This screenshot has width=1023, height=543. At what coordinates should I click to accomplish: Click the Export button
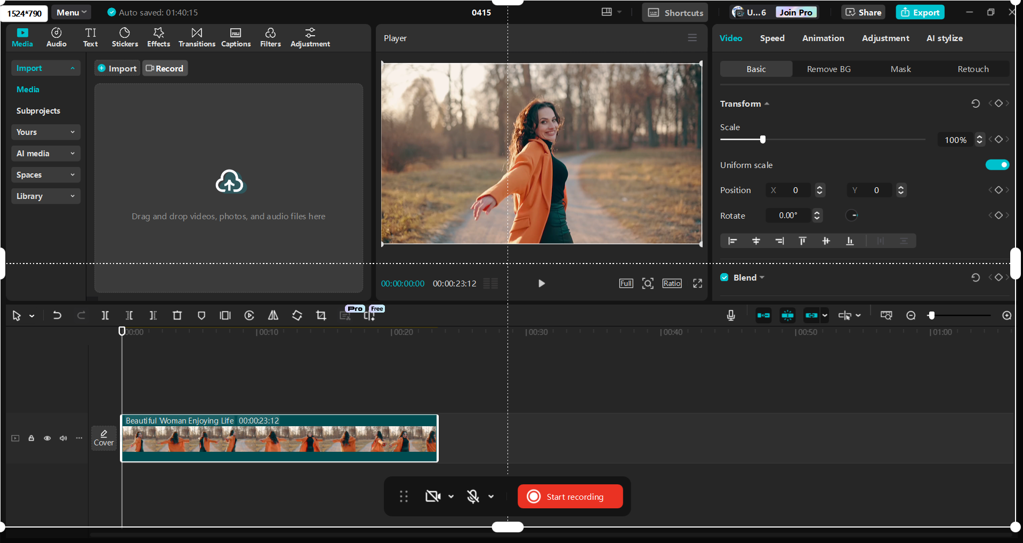(x=920, y=12)
